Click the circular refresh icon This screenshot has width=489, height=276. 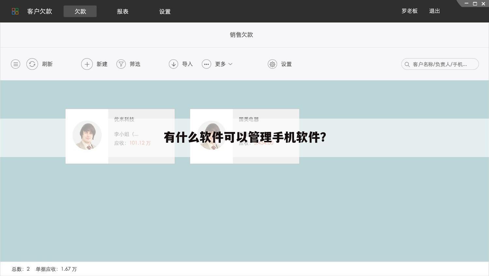tap(32, 64)
